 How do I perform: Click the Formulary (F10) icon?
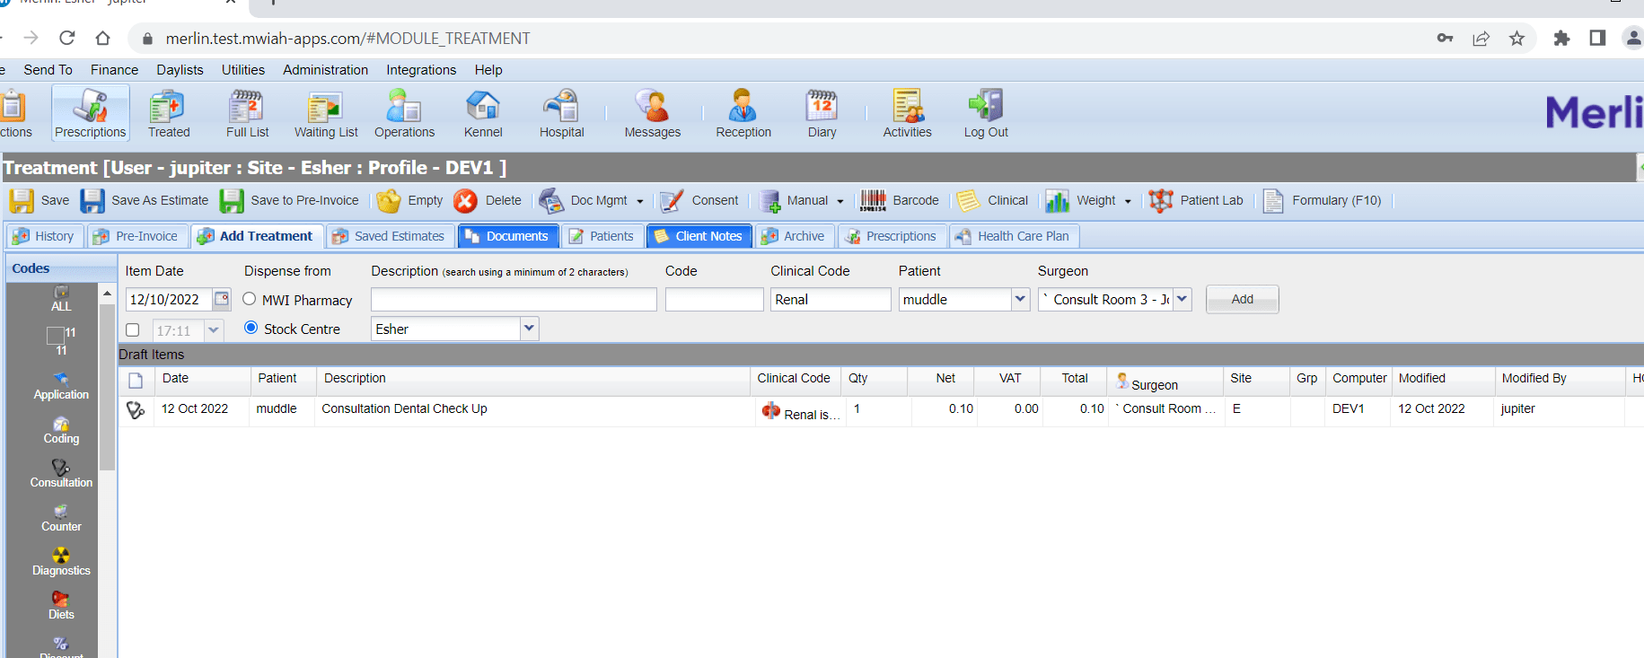click(1272, 200)
